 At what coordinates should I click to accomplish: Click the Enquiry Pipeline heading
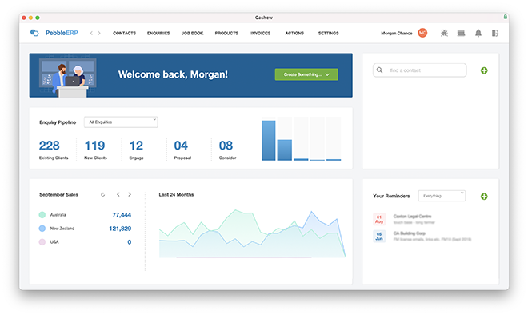[58, 122]
